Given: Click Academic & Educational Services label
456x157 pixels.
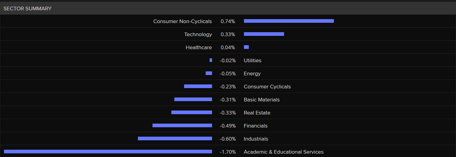Looking at the screenshot, I should pyautogui.click(x=283, y=152).
